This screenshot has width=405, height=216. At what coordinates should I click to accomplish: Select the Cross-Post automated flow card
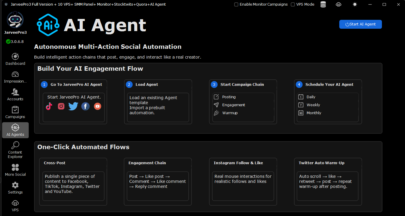tap(73, 182)
